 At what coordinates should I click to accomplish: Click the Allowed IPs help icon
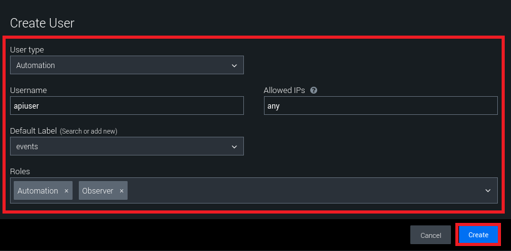pos(313,91)
